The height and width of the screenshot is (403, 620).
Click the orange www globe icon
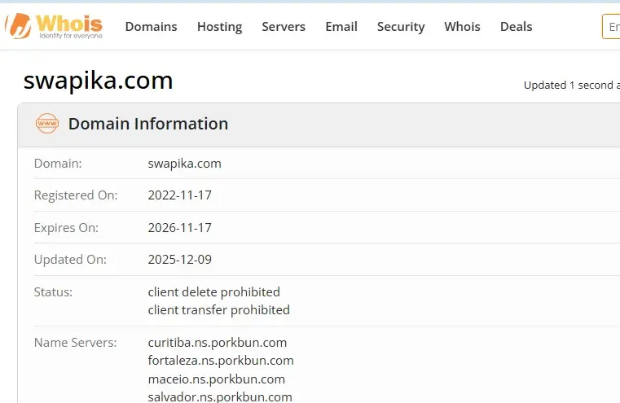(47, 124)
